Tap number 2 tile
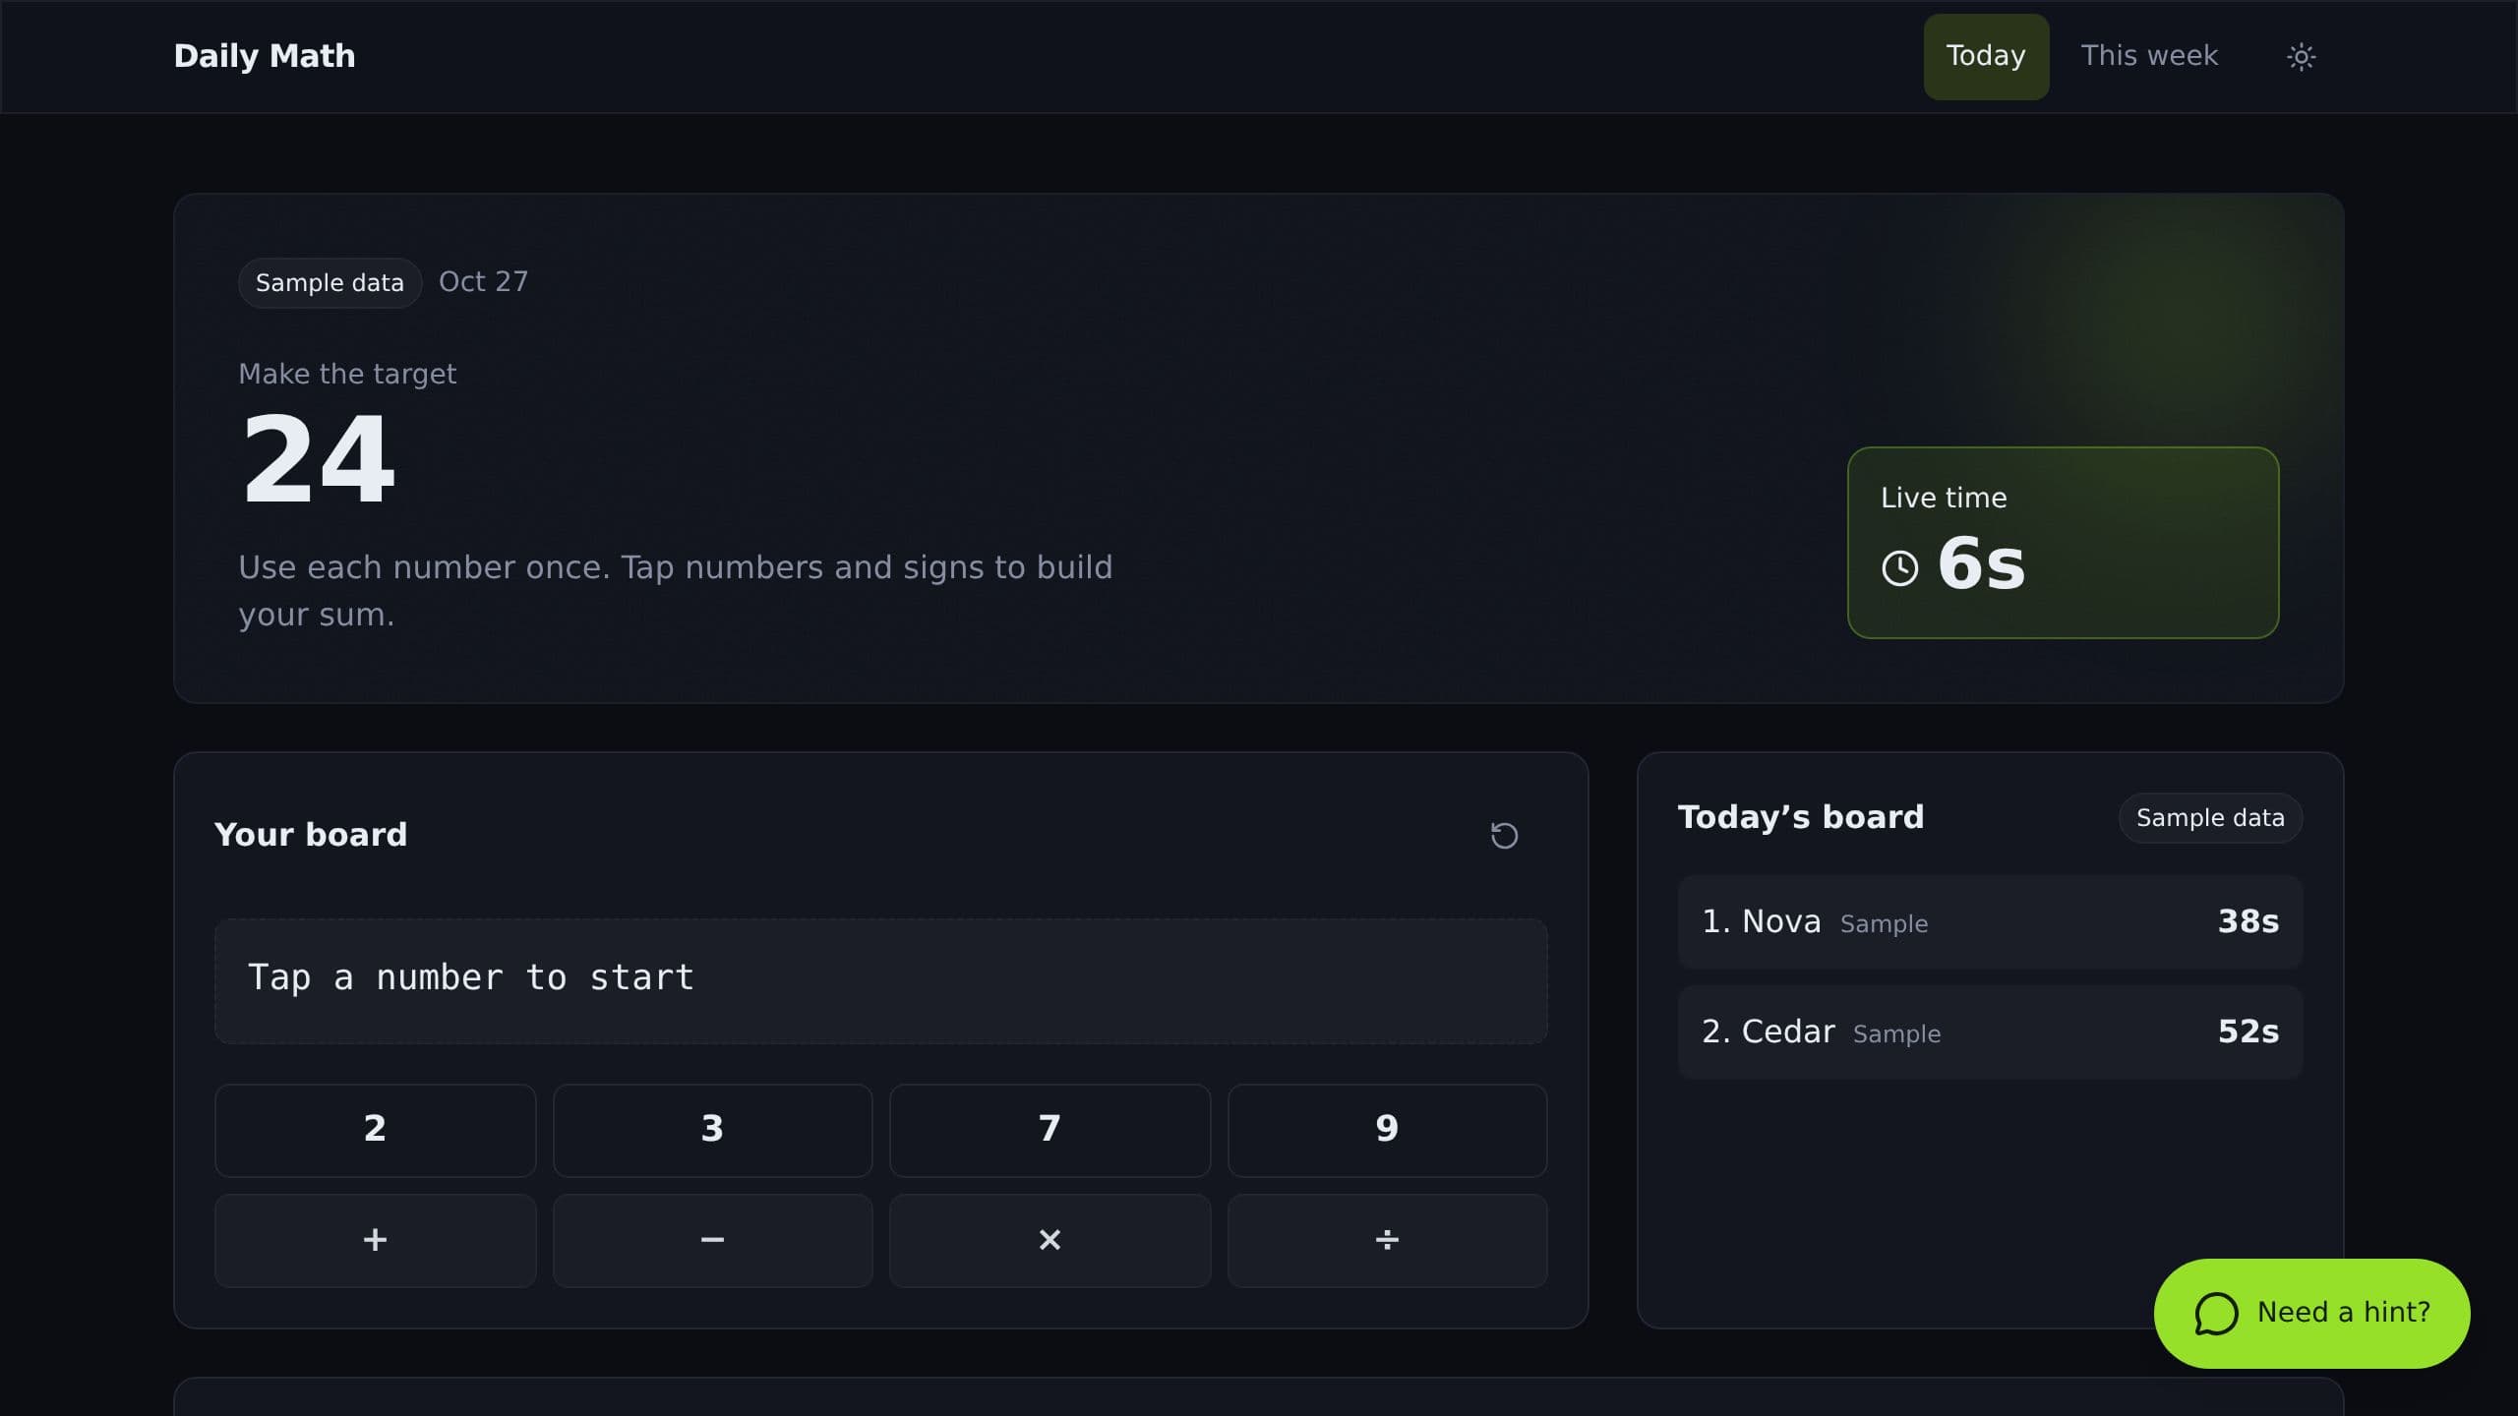This screenshot has width=2518, height=1416. click(x=375, y=1130)
